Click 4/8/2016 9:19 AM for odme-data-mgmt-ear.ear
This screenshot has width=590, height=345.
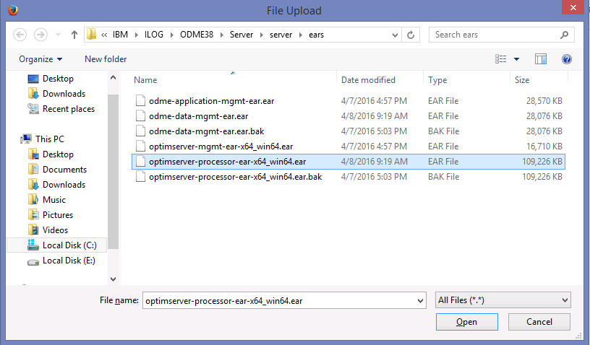tap(375, 116)
